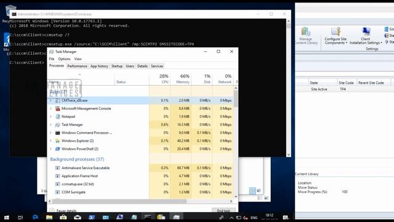Image resolution: width=394 pixels, height=222 pixels.
Task: Click the Windows Explorer process icon
Action: click(x=57, y=141)
